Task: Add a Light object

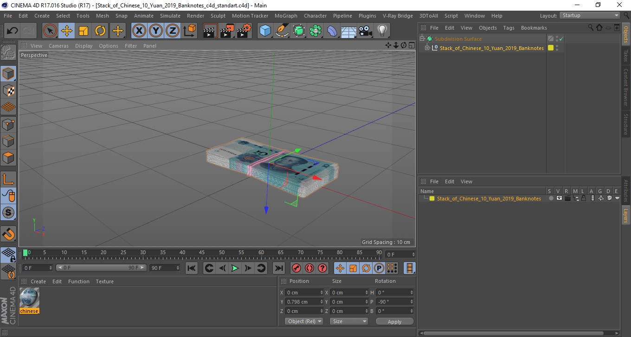Action: [382, 31]
